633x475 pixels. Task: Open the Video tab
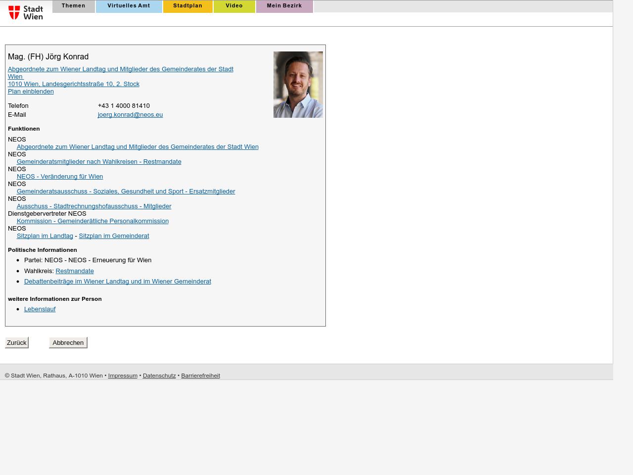click(x=234, y=6)
